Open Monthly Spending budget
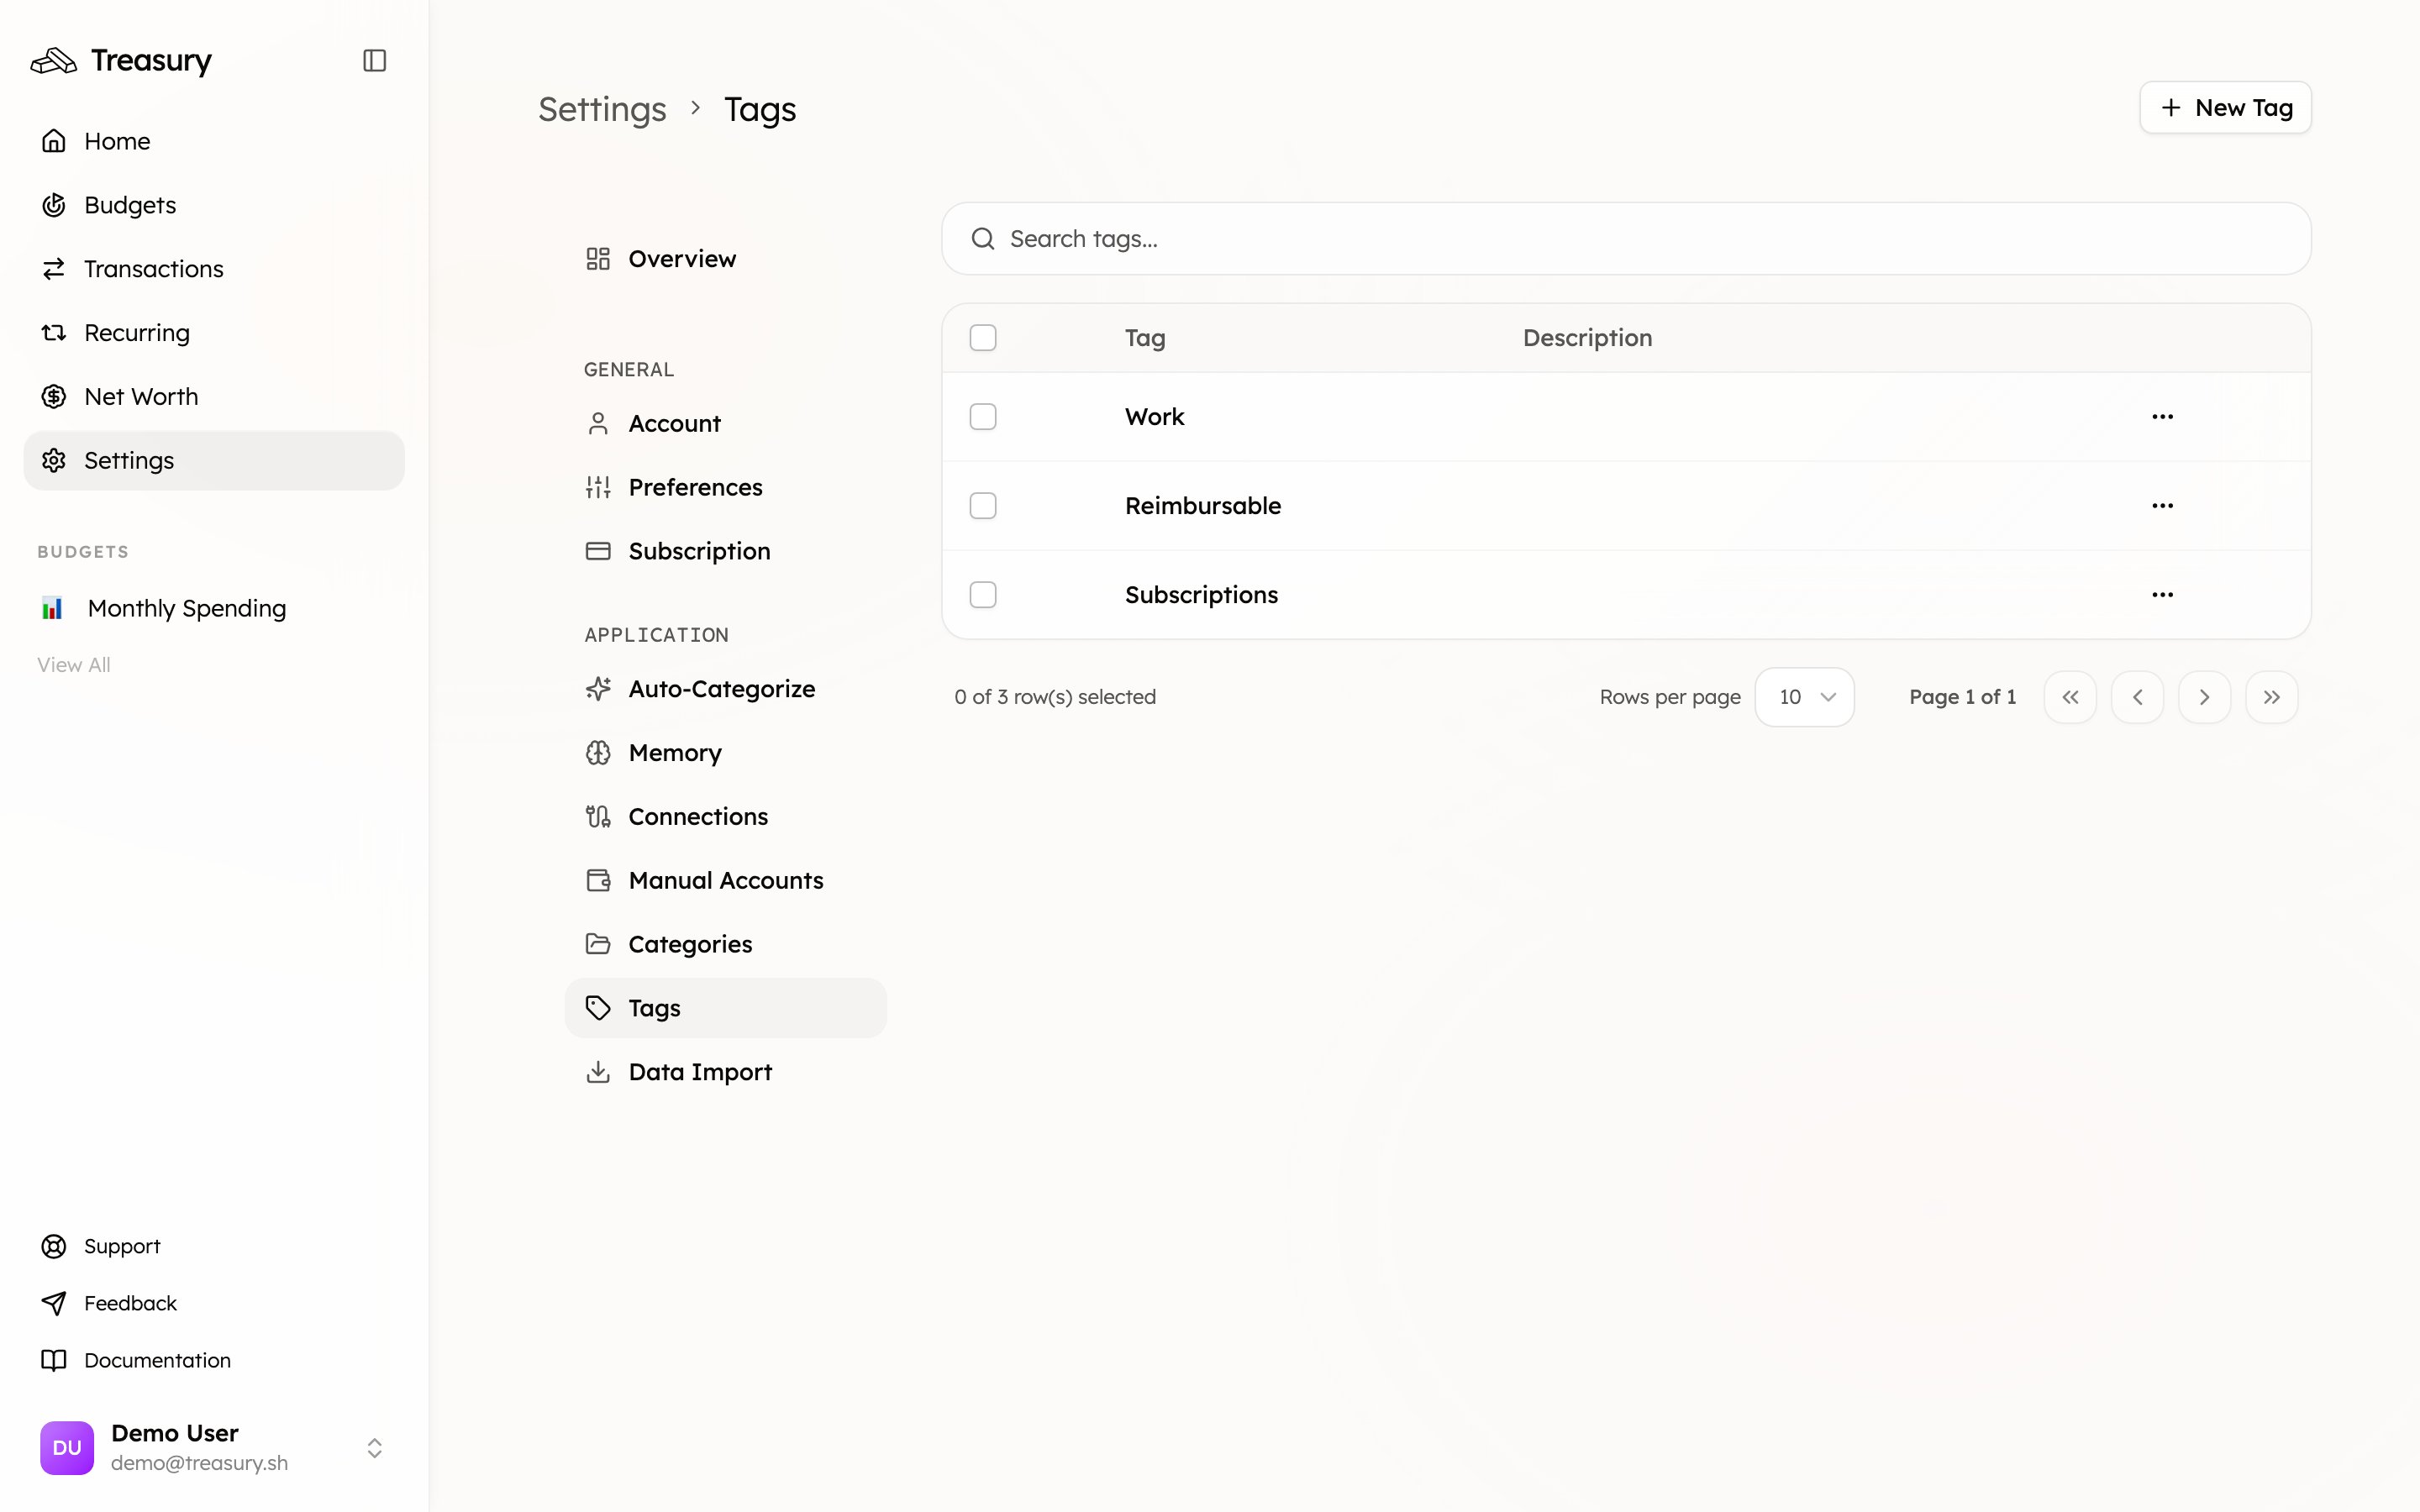 pos(214,608)
